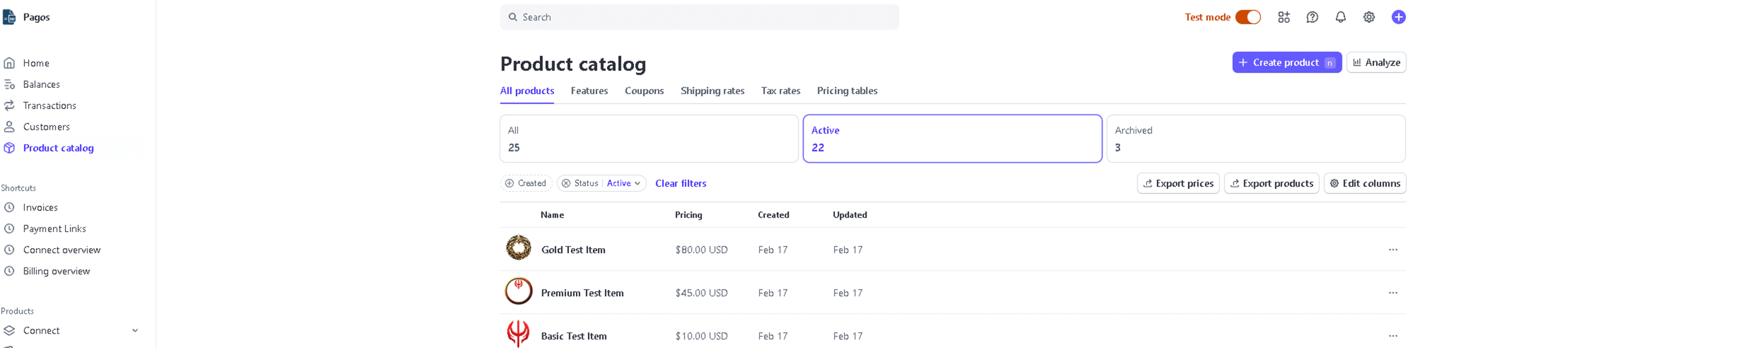
Task: Open the settings gear icon
Action: pyautogui.click(x=1368, y=17)
